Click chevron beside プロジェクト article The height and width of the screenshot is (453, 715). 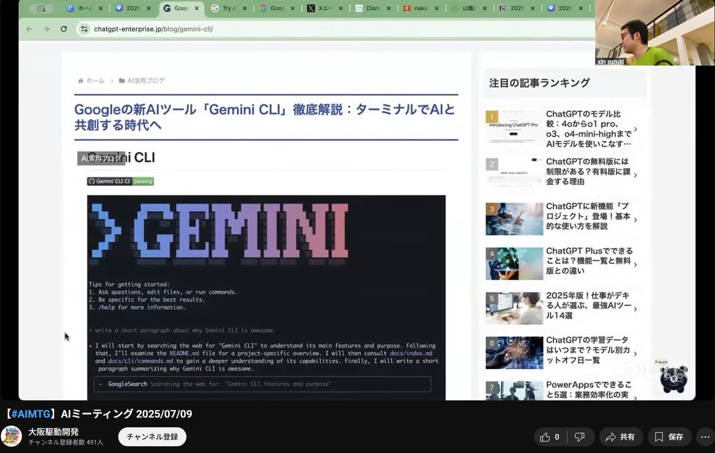(636, 219)
